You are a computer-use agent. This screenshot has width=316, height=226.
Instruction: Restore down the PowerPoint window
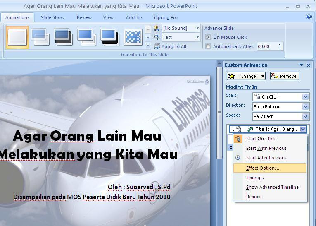point(298,7)
